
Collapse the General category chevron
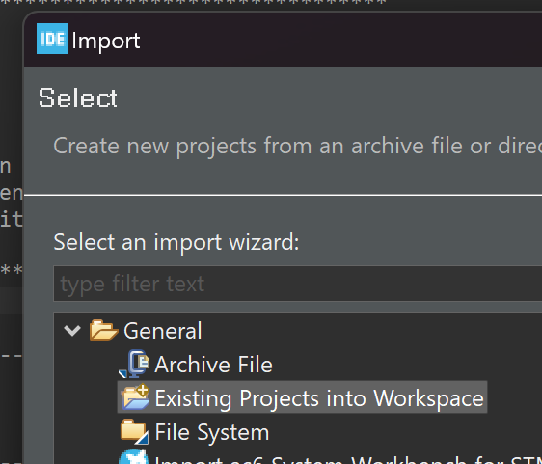pos(72,330)
